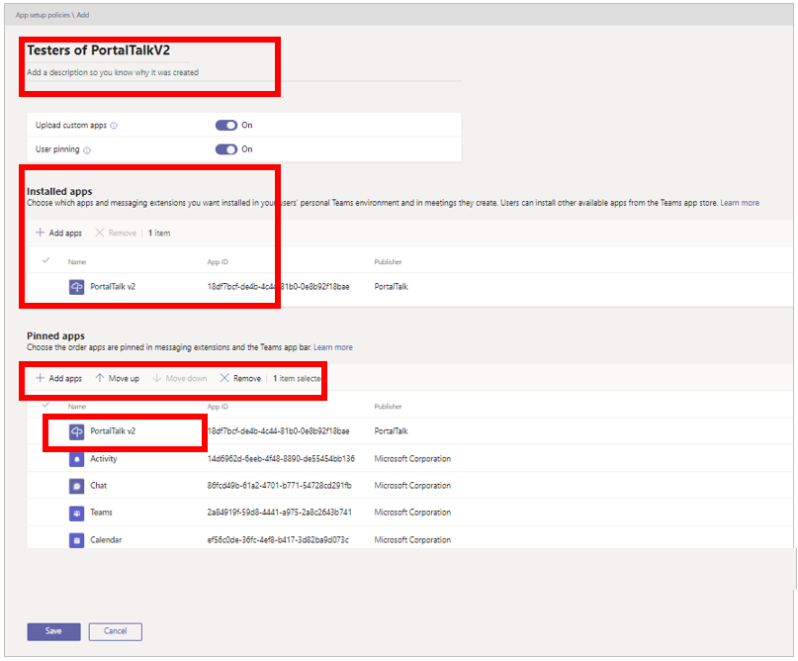
Task: Add apps to Pinned apps
Action: pyautogui.click(x=58, y=378)
